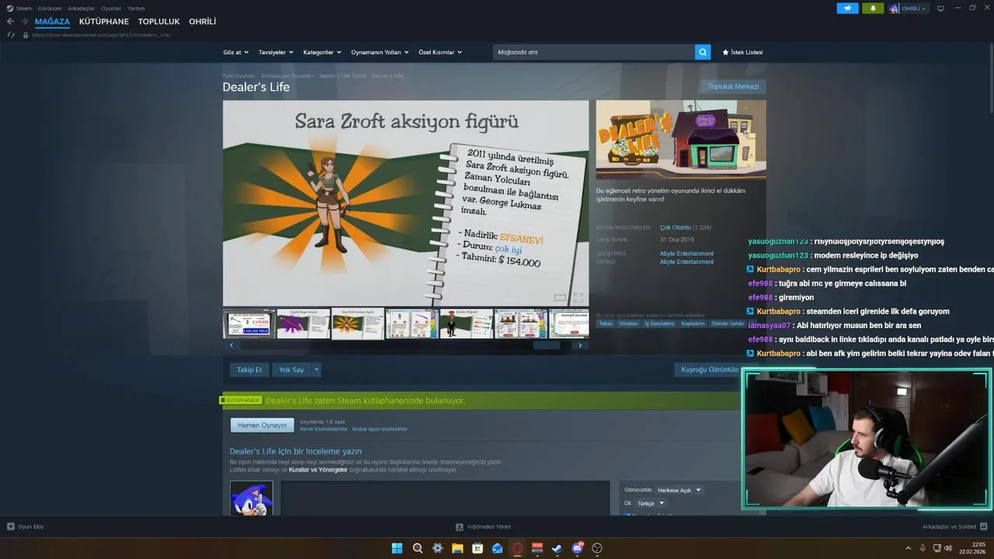Open the Simülasyon Oyunları breadcrumb link

click(287, 76)
